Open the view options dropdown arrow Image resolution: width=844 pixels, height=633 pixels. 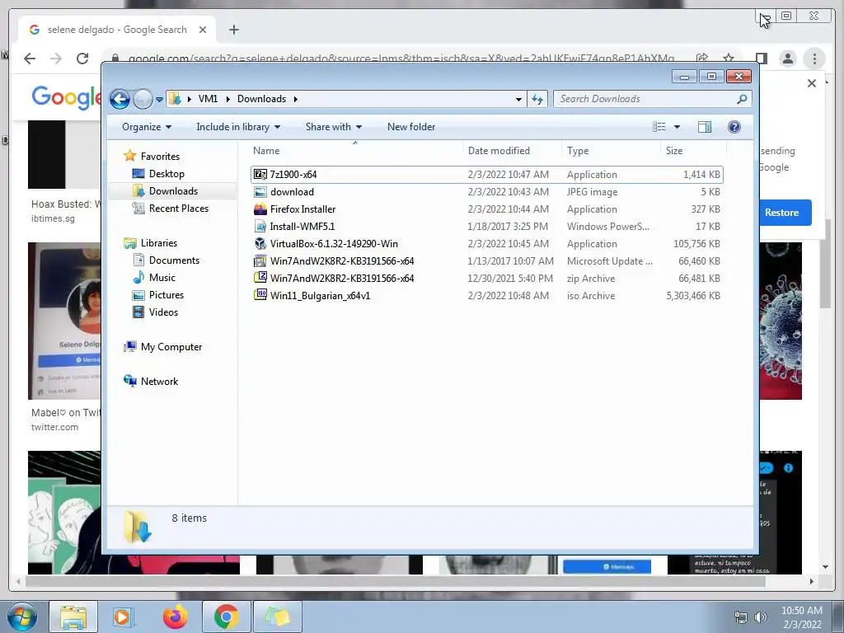click(x=678, y=127)
